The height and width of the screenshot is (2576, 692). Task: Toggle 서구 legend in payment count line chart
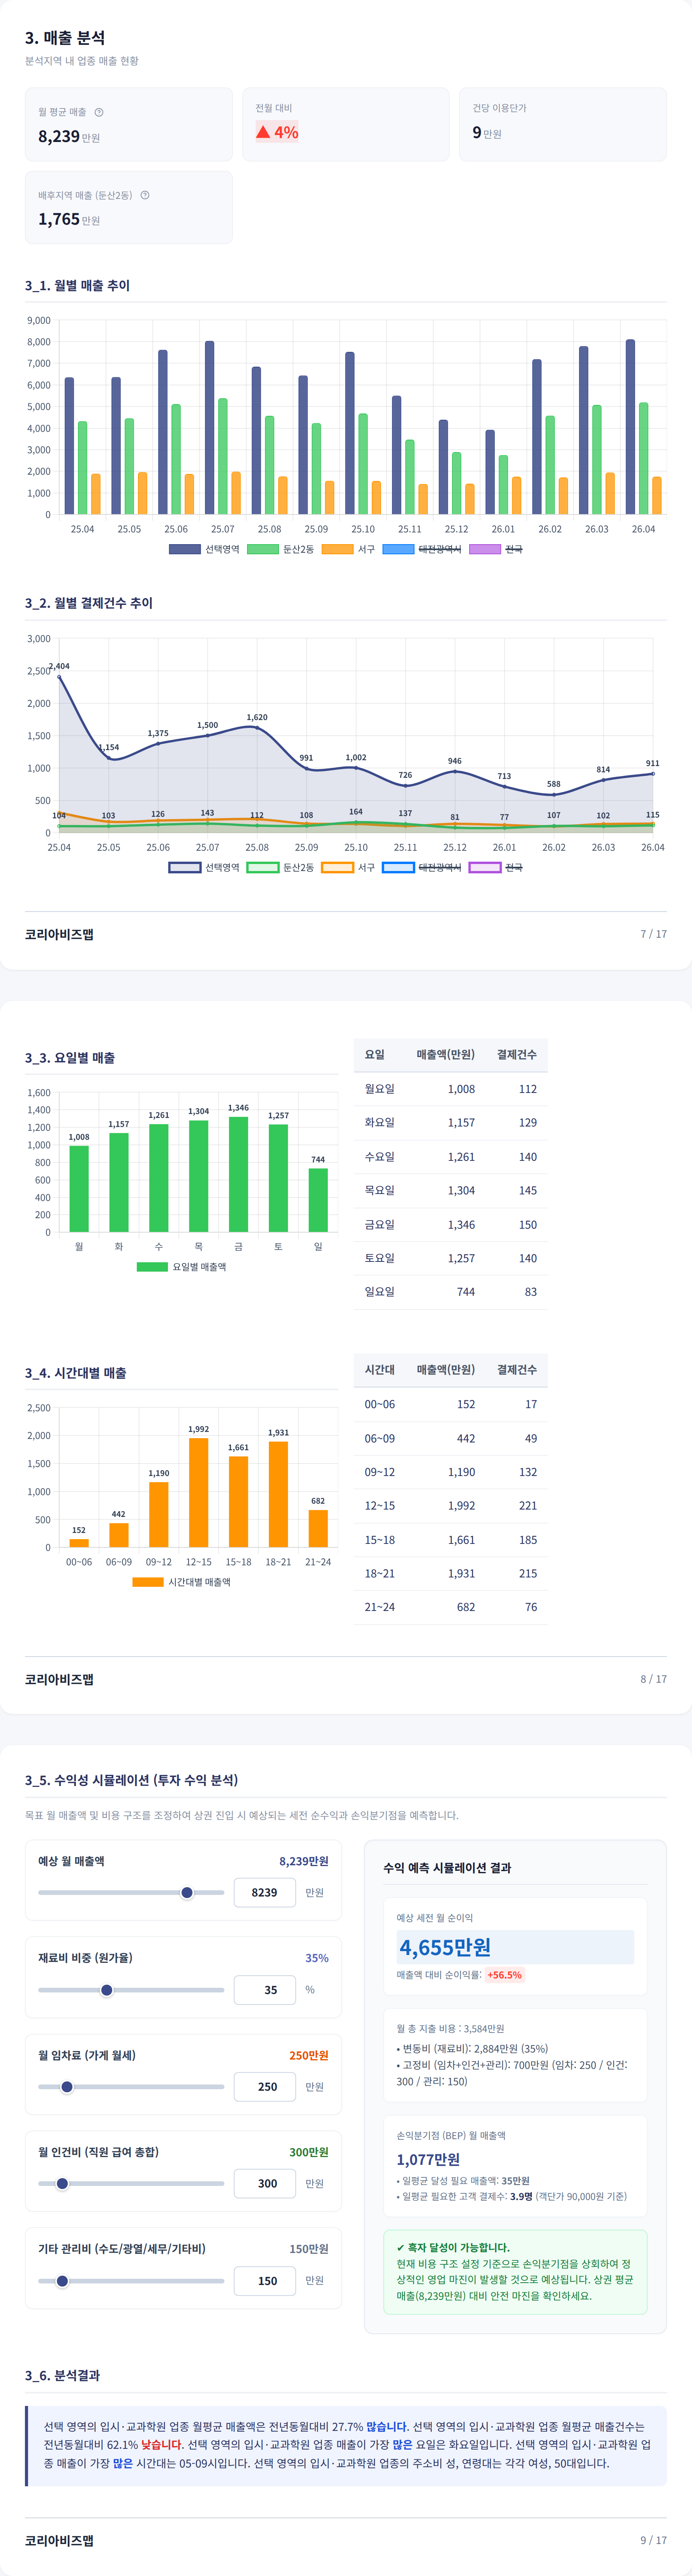[348, 867]
